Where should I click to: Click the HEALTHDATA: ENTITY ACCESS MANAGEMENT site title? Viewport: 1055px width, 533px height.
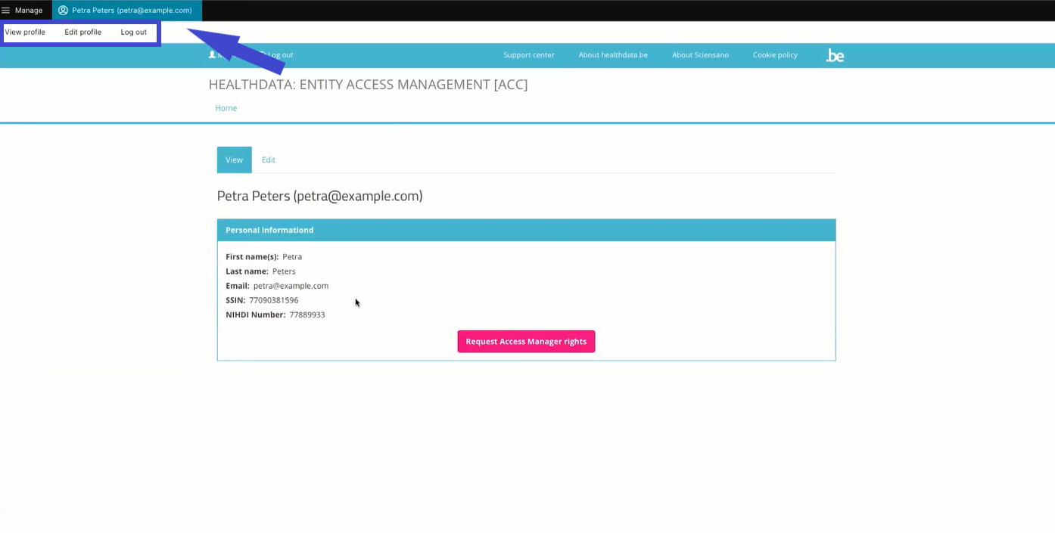[368, 85]
